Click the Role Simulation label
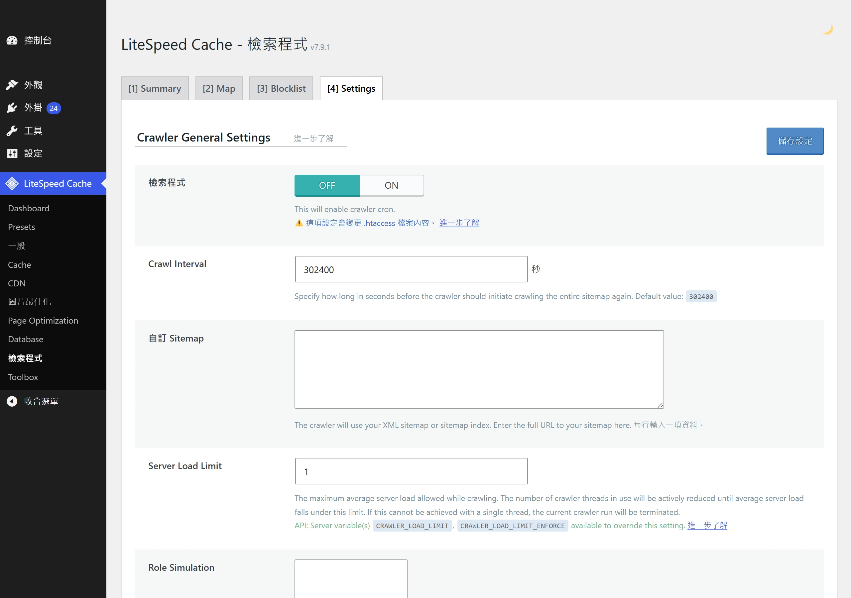This screenshot has height=598, width=851. point(181,568)
